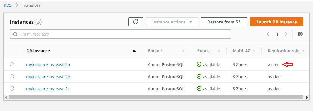Open the table settings gear icon

click(300, 34)
